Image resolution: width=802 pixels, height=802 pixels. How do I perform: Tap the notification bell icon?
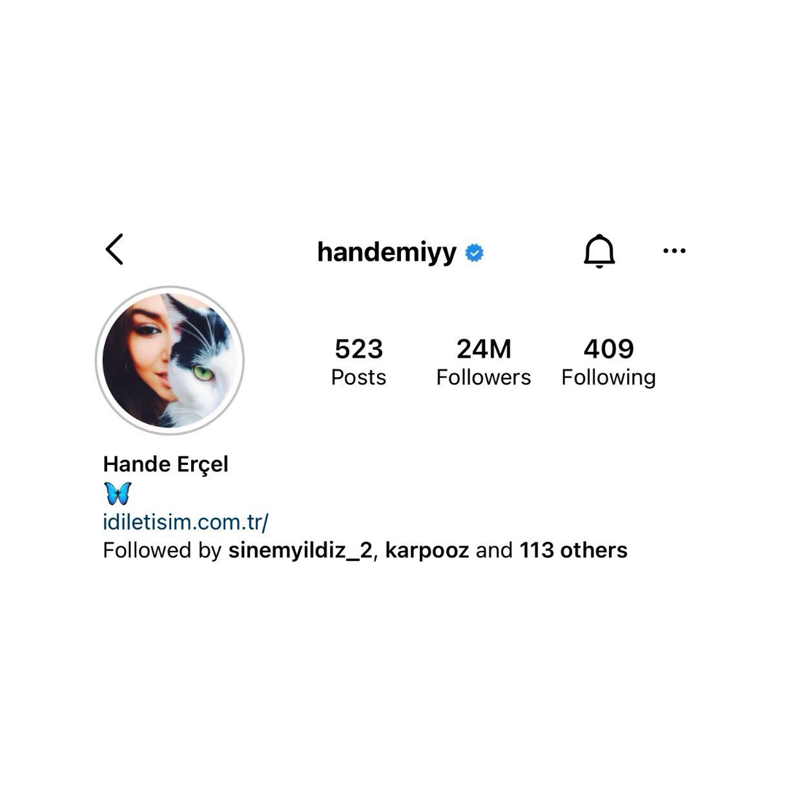[x=599, y=251]
